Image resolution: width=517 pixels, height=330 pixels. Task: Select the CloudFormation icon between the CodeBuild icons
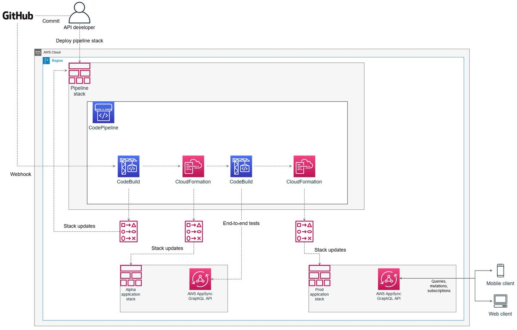click(193, 166)
